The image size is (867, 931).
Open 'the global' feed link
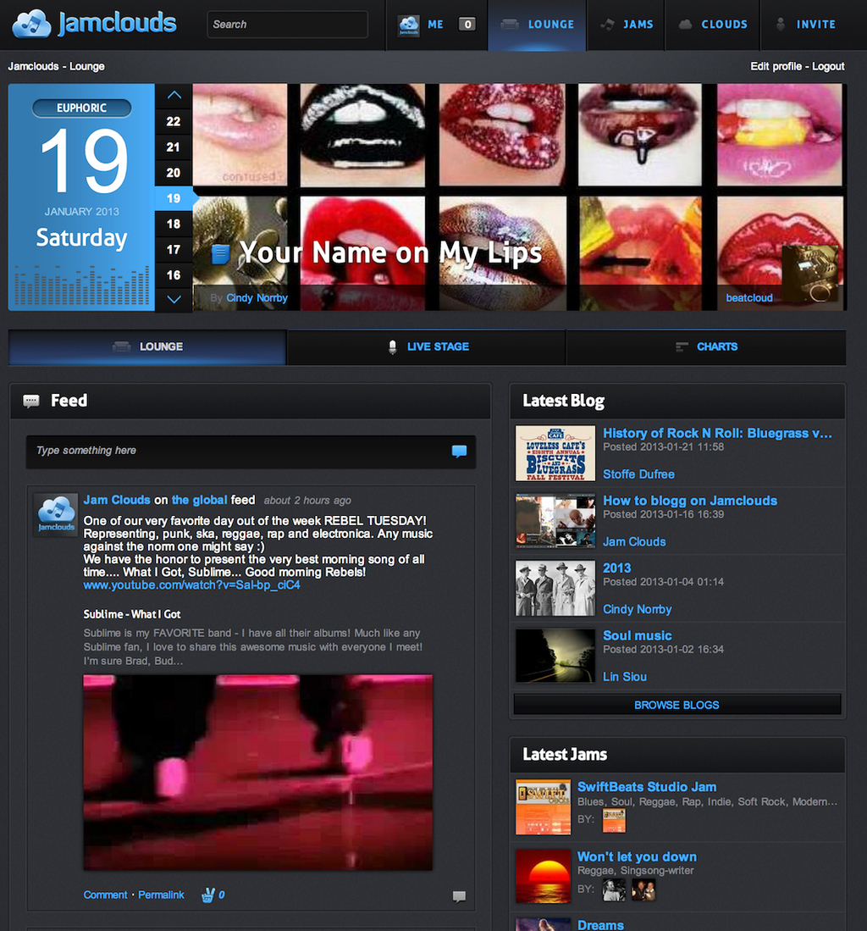coord(199,500)
